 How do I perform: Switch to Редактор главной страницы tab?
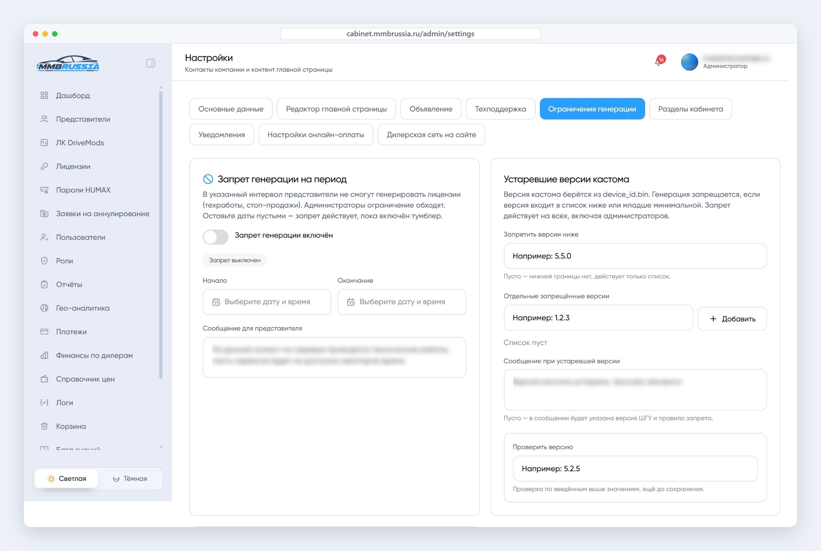336,109
